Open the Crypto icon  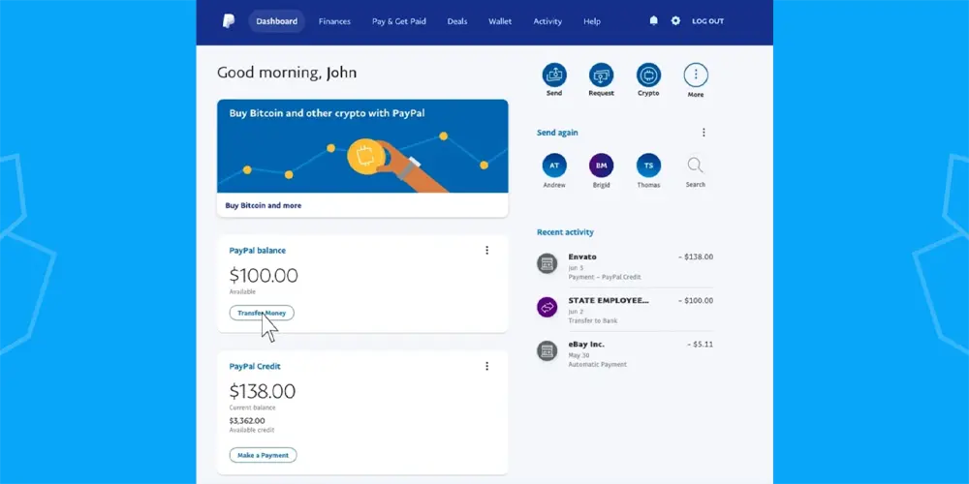tap(648, 75)
